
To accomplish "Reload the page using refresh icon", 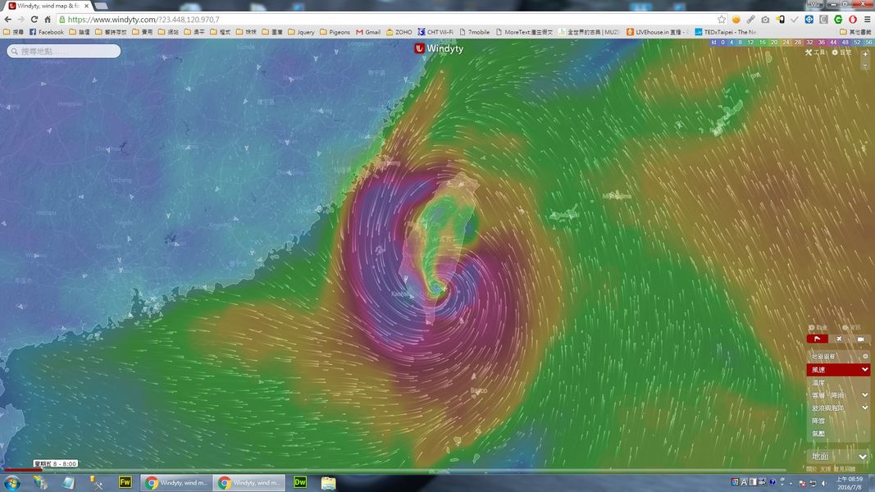I will (34, 19).
